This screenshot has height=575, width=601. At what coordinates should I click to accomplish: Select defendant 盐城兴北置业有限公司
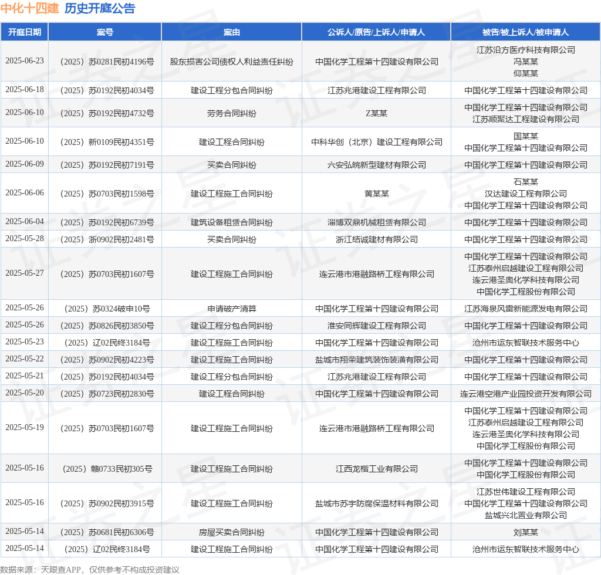coord(526,515)
